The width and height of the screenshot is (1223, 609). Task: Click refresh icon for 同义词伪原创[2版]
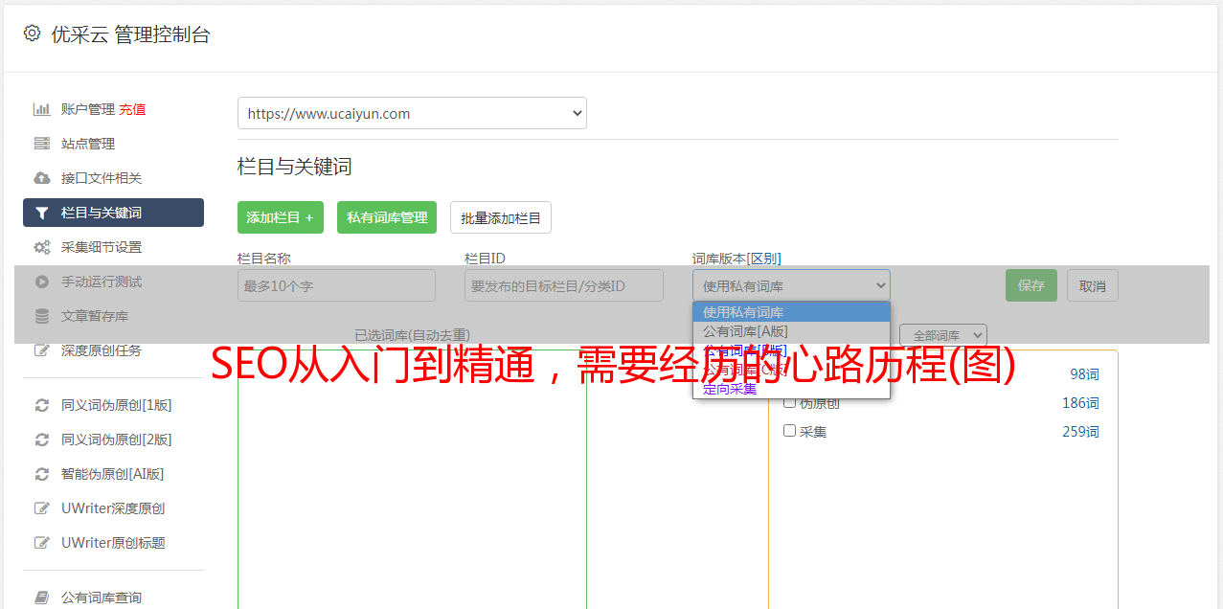coord(42,440)
